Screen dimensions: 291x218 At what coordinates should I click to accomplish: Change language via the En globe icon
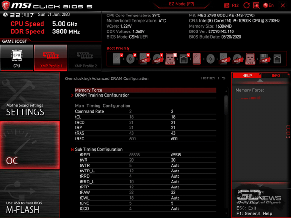[x=267, y=5]
